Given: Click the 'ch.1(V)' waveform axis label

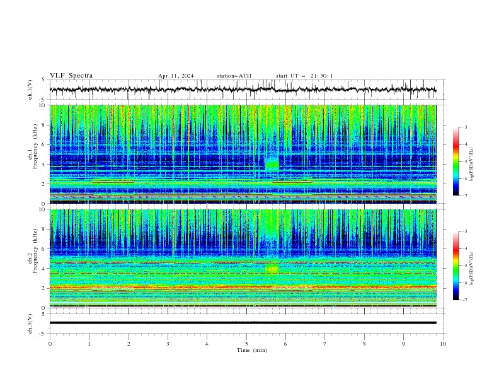Looking at the screenshot, I should pyautogui.click(x=30, y=90).
